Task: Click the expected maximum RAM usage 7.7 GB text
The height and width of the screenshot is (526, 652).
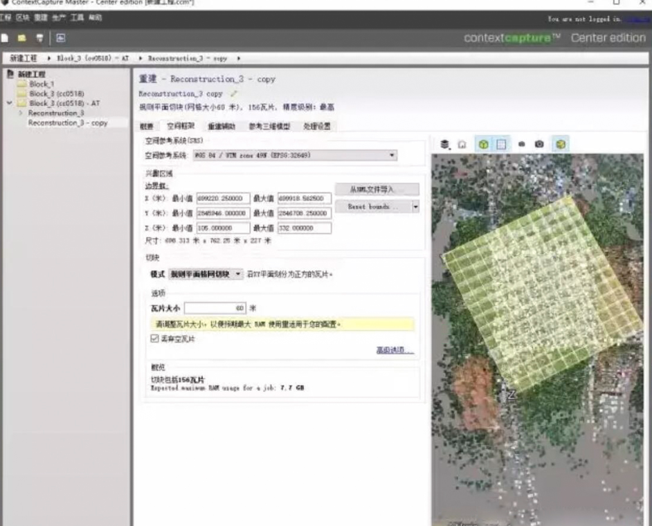Action: pos(228,388)
